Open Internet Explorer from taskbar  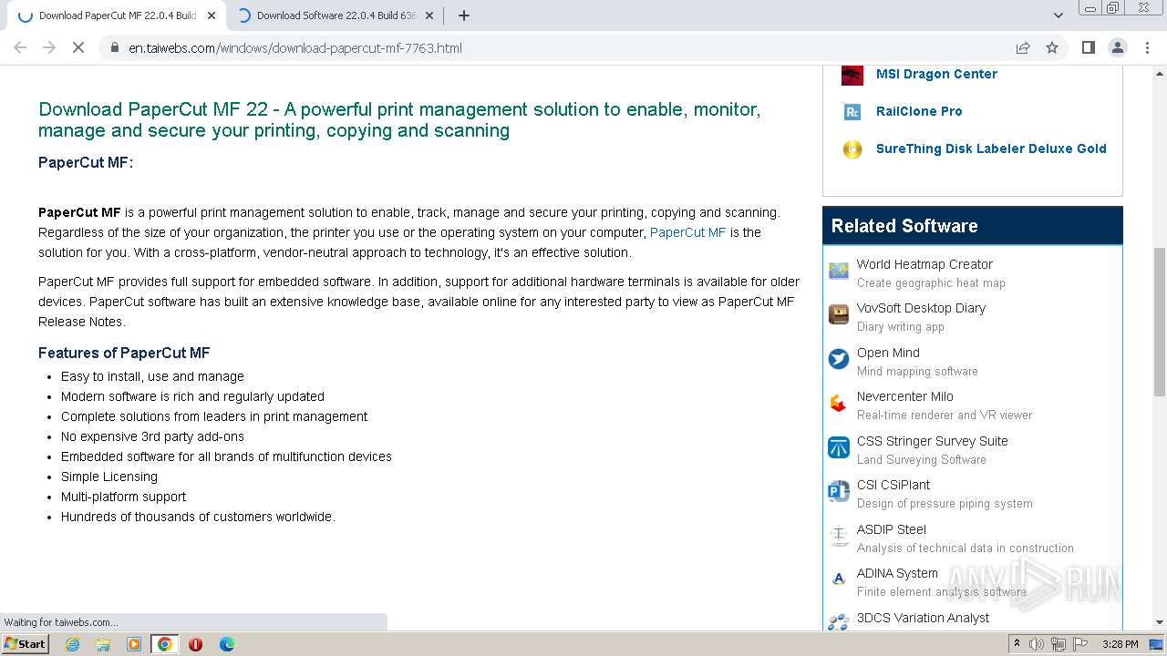click(x=72, y=644)
